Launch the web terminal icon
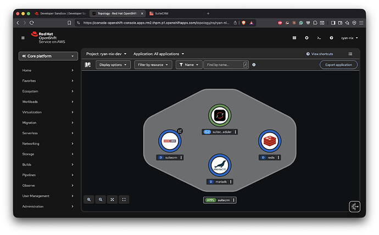 tap(319, 38)
